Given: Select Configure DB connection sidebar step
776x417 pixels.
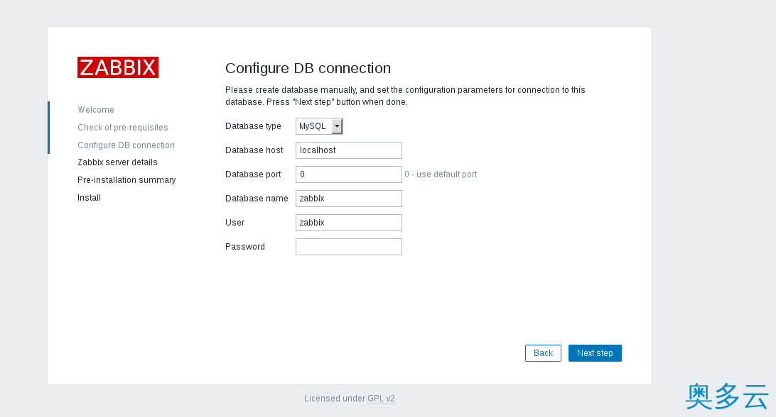Looking at the screenshot, I should [x=126, y=145].
